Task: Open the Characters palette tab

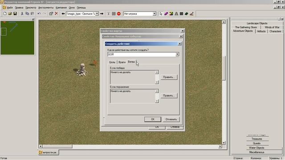Action: click(275, 31)
